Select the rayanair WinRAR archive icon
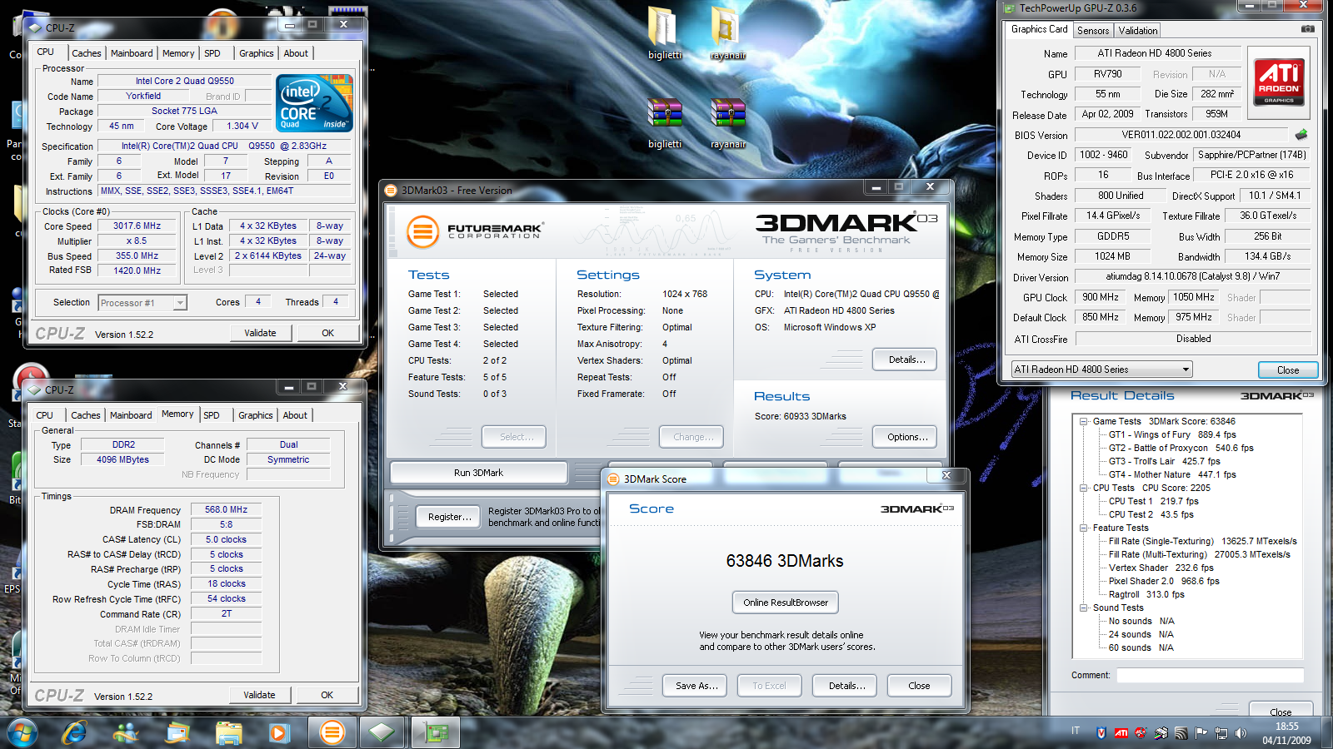Viewport: 1333px width, 749px height. pos(727,123)
